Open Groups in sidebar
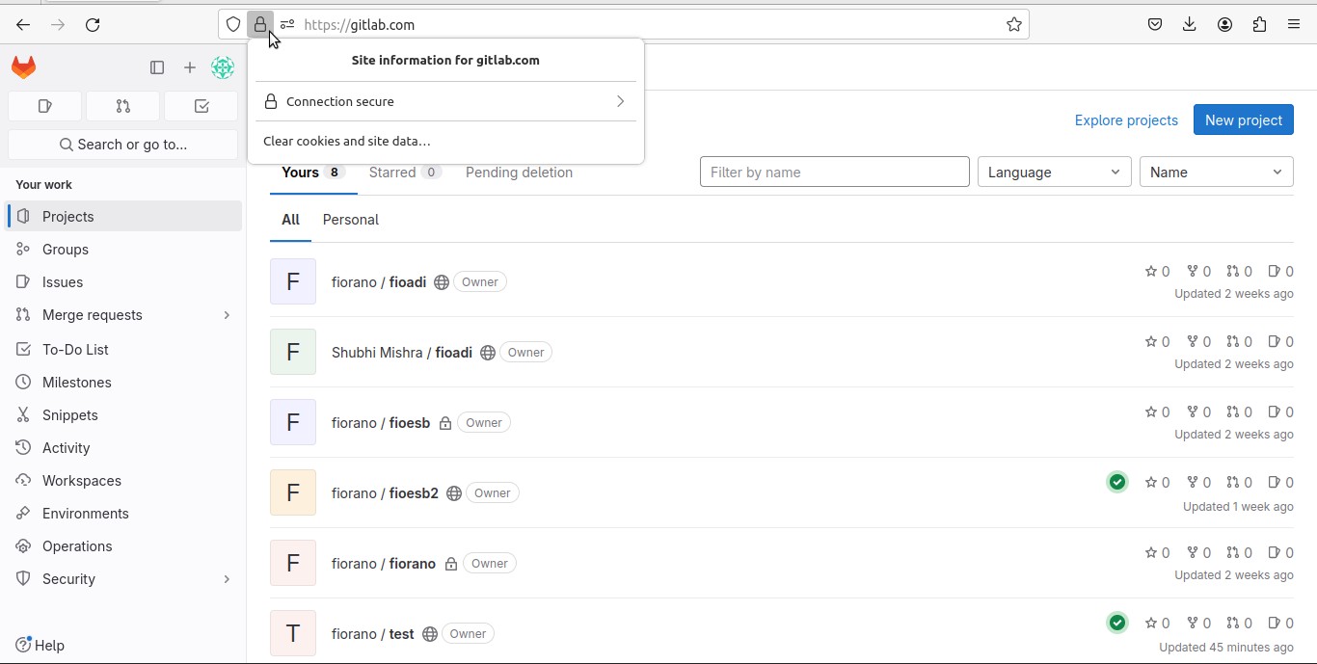 (x=123, y=249)
